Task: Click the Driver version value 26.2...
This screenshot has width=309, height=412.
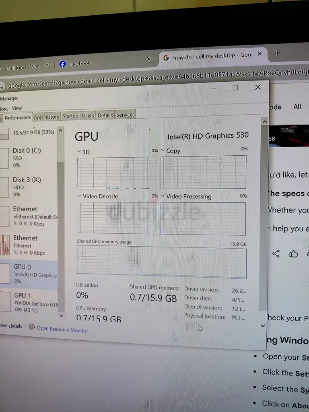Action: coord(239,290)
